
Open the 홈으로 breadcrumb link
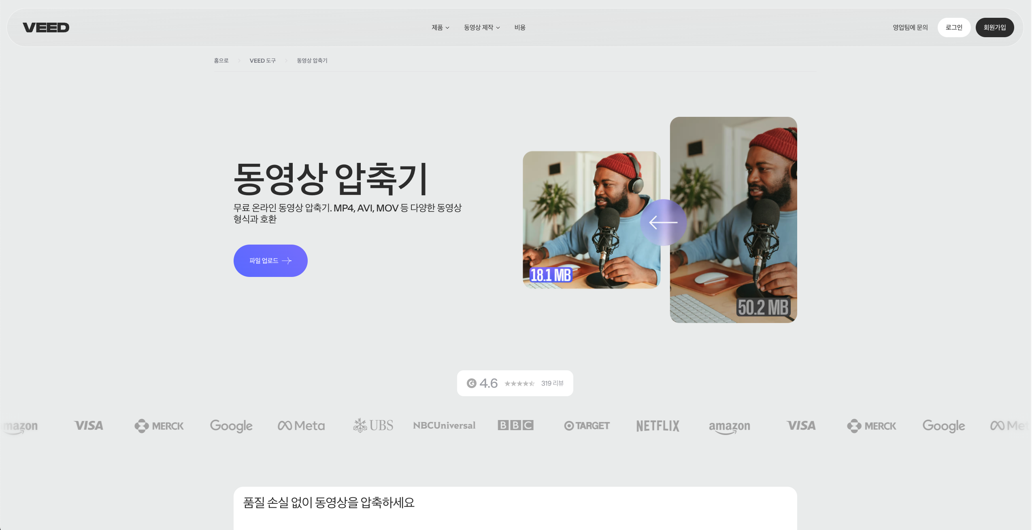coord(221,60)
